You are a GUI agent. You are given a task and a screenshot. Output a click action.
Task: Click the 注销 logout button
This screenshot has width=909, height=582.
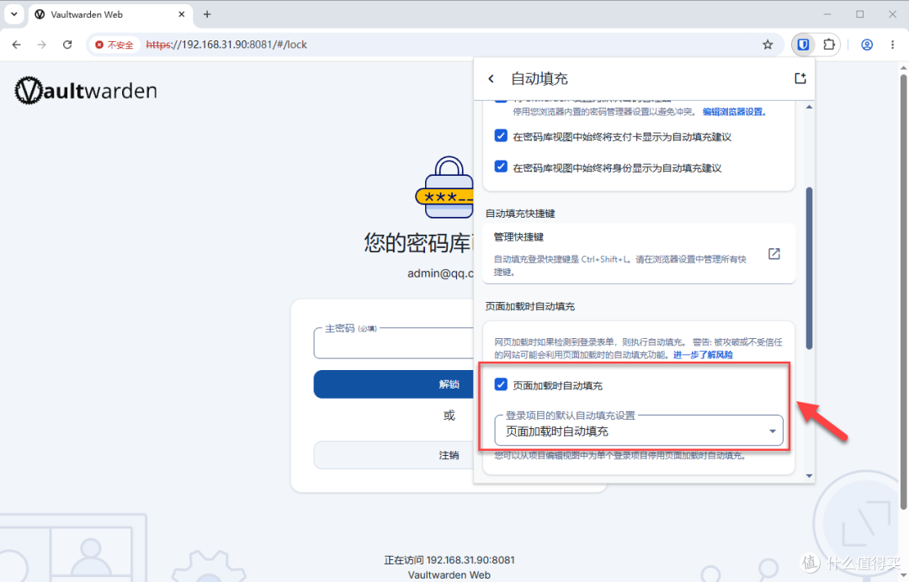(394, 455)
